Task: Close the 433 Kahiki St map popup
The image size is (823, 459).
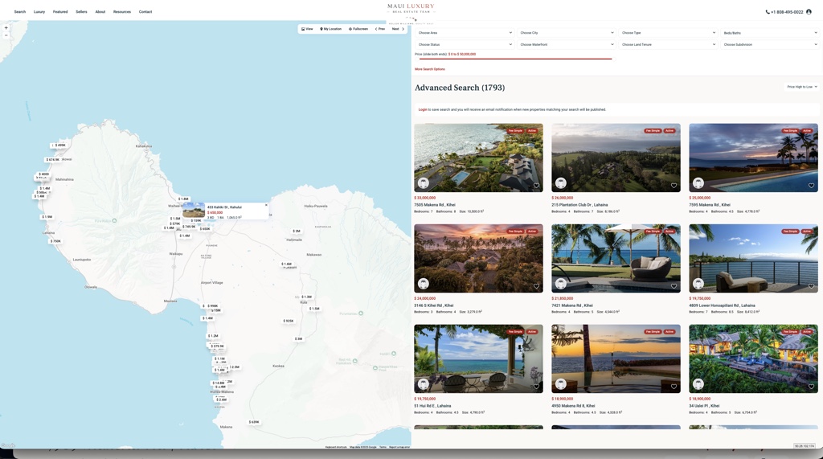Action: tap(266, 205)
